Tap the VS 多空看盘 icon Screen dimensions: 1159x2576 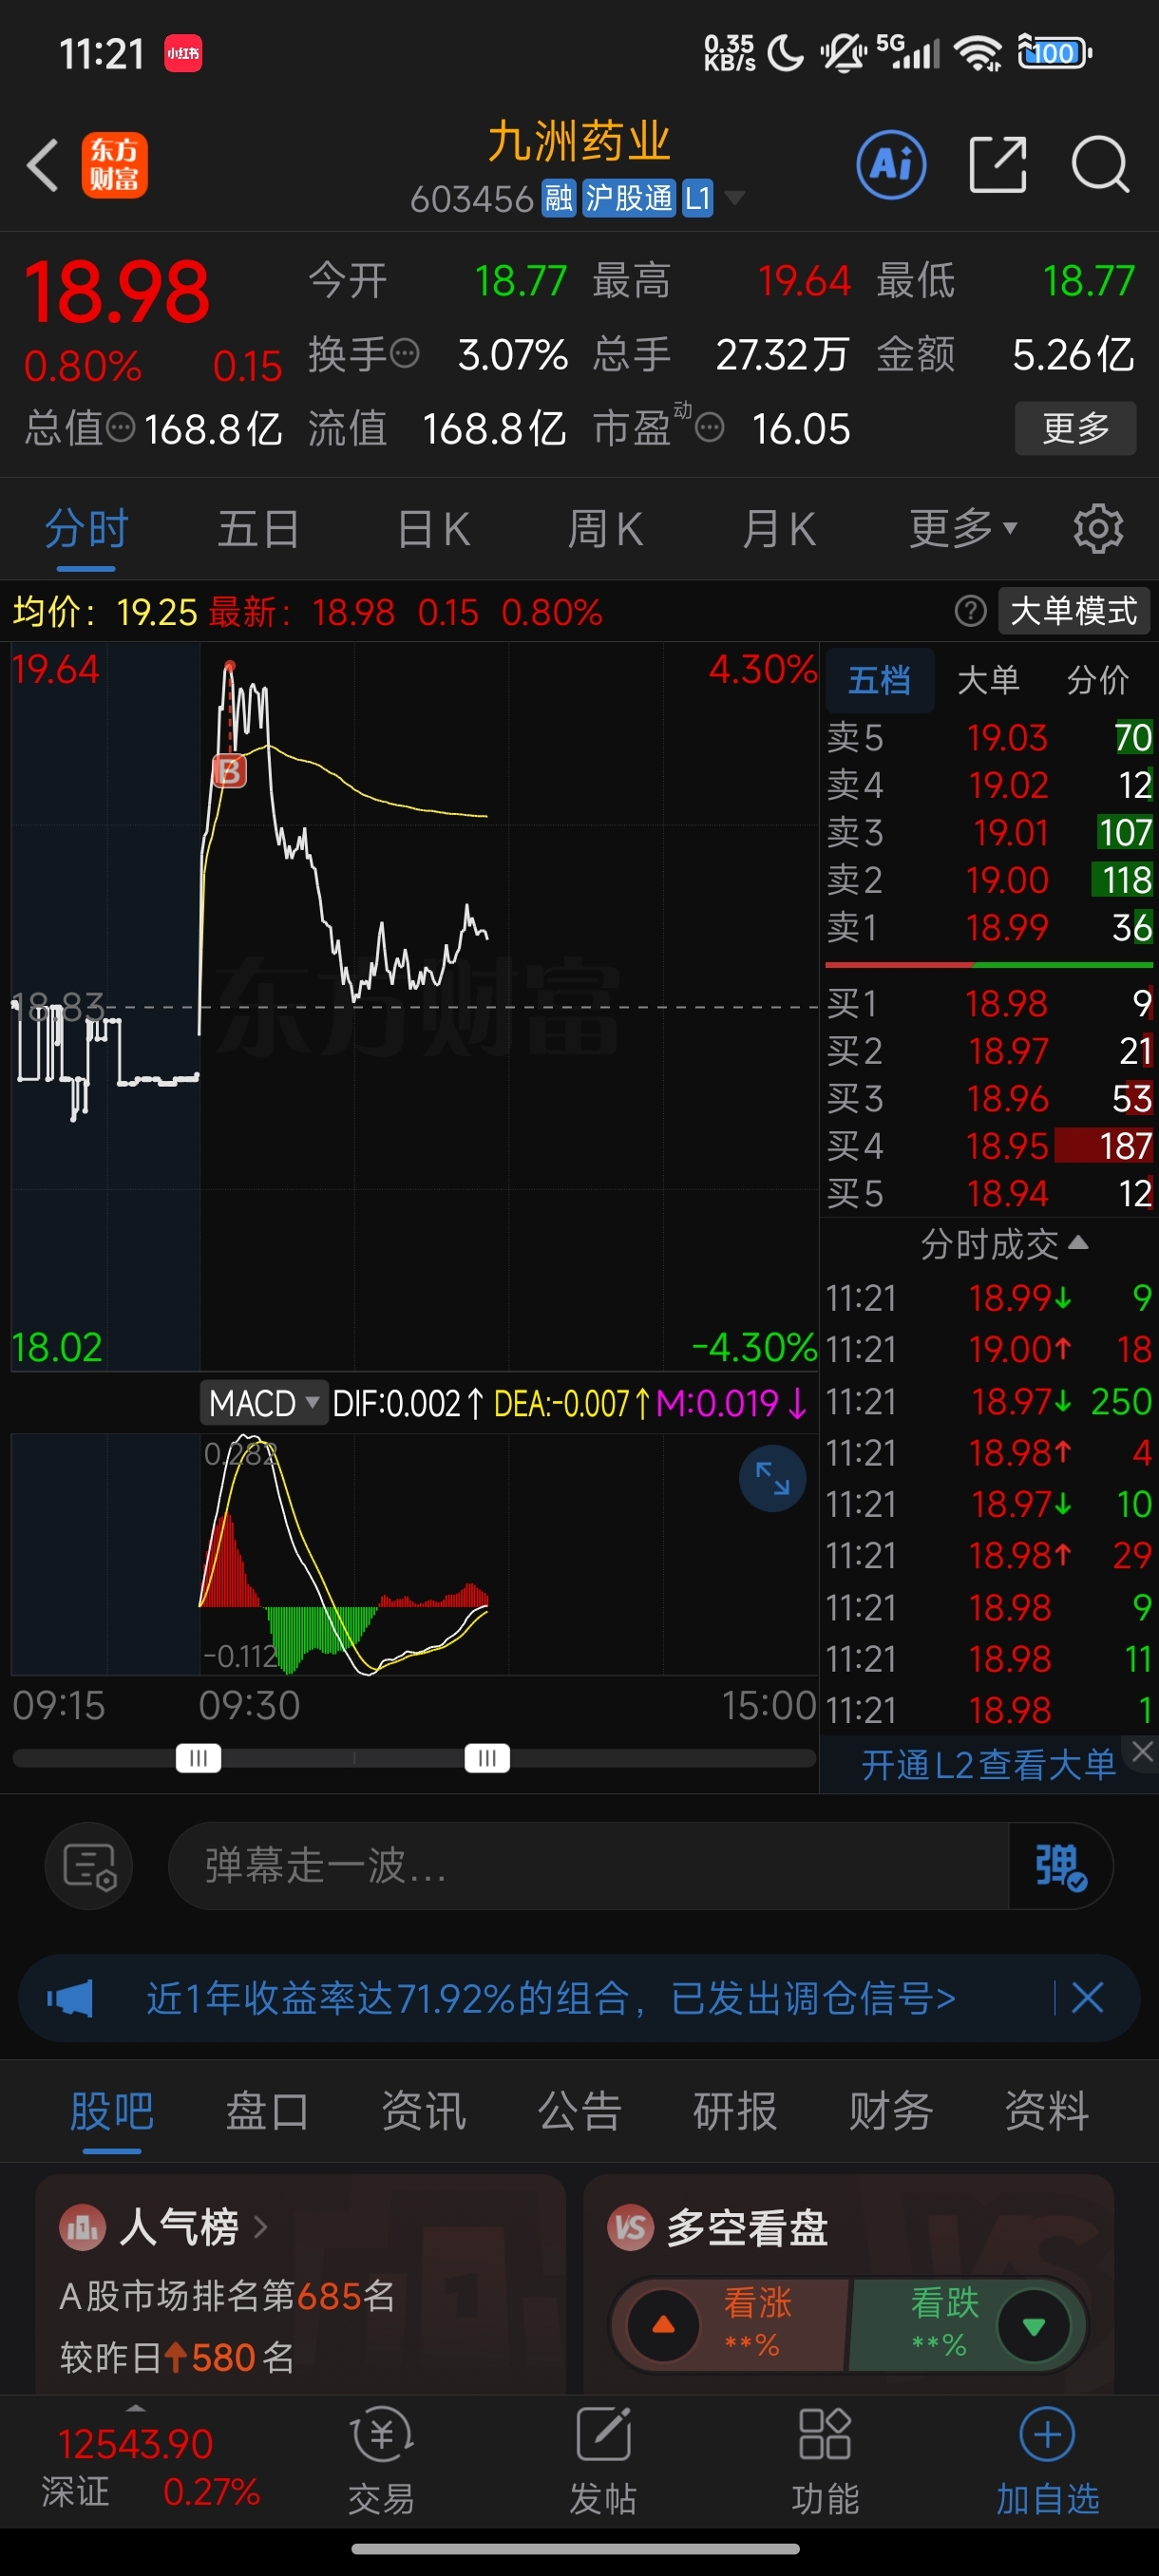630,2227
